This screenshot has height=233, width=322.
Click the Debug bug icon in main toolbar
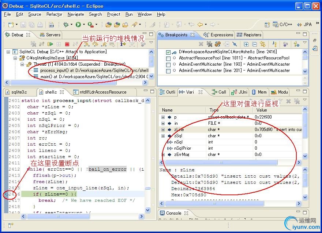click(x=65, y=25)
